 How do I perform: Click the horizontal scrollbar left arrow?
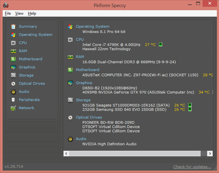pos(66,153)
